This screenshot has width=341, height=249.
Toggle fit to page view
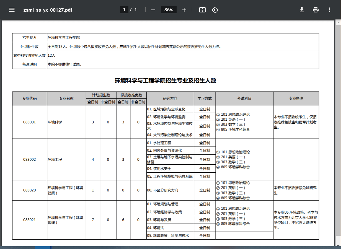[x=202, y=10]
